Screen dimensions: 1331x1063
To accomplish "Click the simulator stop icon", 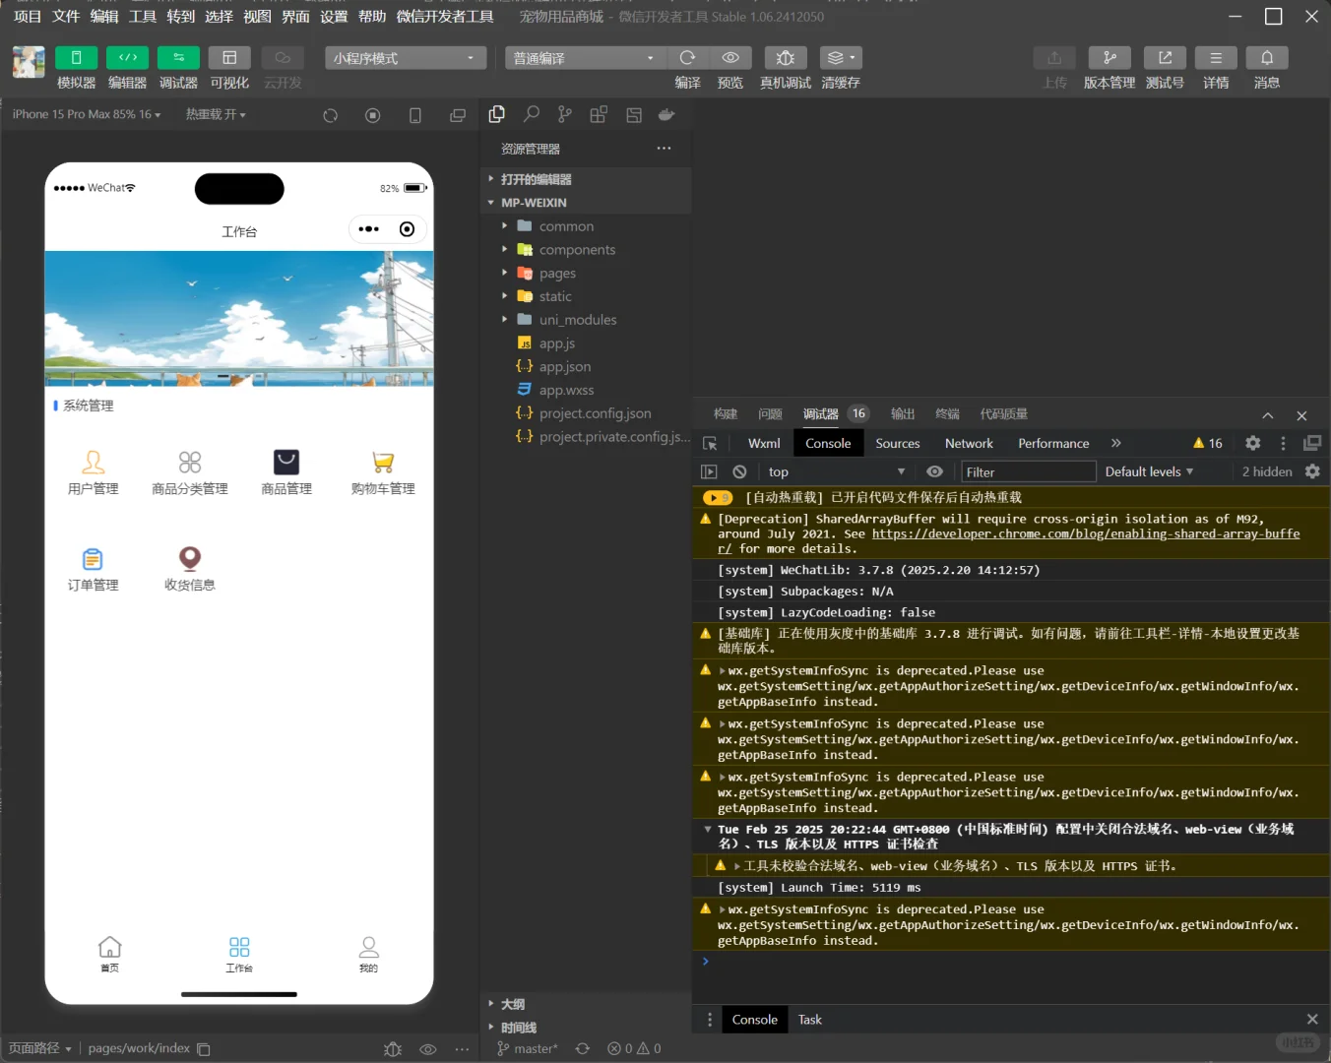I will point(372,115).
